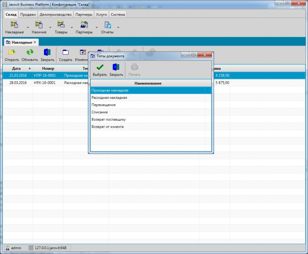308x254 pixels.
Task: Click the Наименование column header
Action: 148,83
